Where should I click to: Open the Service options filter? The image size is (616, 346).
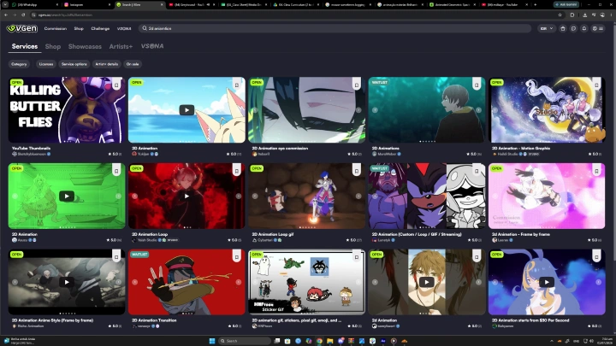pos(74,64)
